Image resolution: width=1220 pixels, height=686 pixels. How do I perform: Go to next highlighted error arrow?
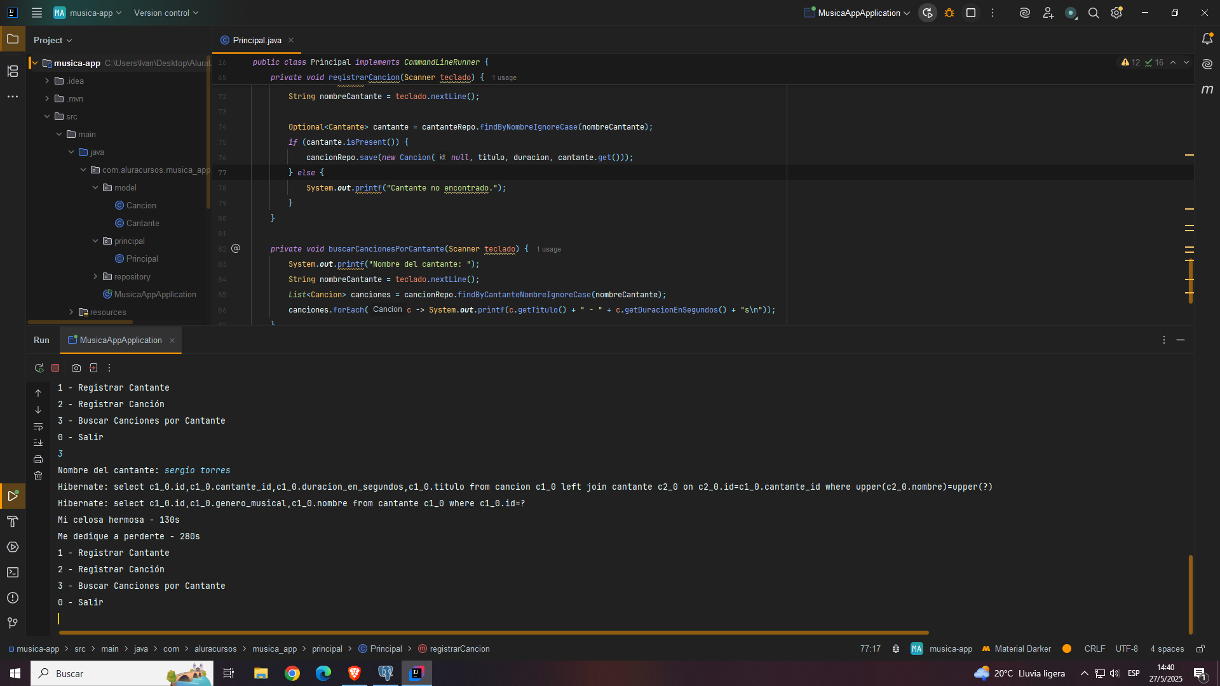point(1186,62)
